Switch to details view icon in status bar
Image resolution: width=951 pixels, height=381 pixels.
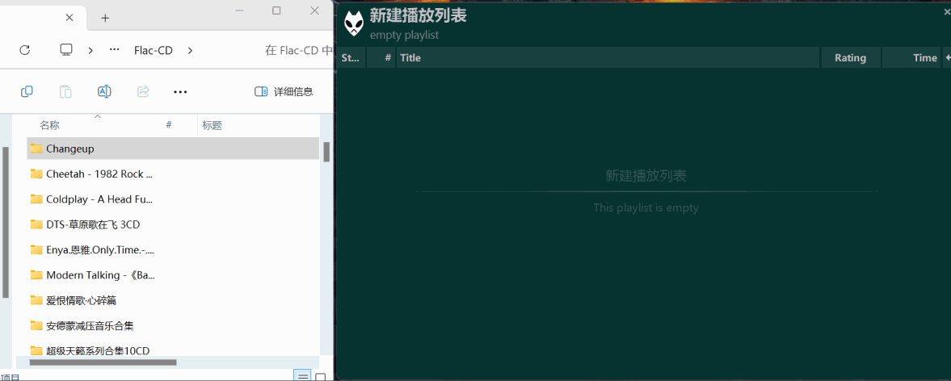pos(303,376)
